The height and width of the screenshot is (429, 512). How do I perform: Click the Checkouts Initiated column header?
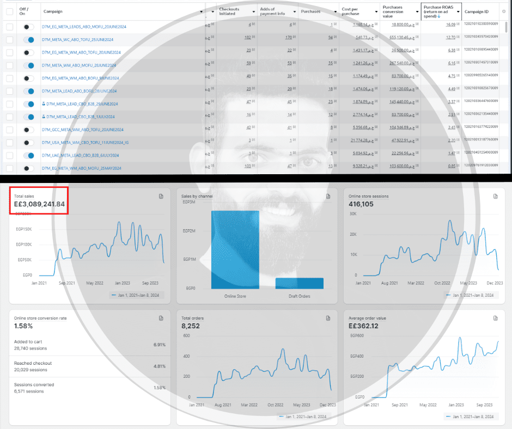[x=229, y=11]
